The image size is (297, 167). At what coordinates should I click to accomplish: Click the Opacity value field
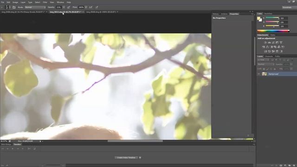point(58,7)
